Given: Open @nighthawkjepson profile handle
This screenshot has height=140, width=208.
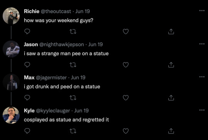Looking at the screenshot, I should (62, 45).
